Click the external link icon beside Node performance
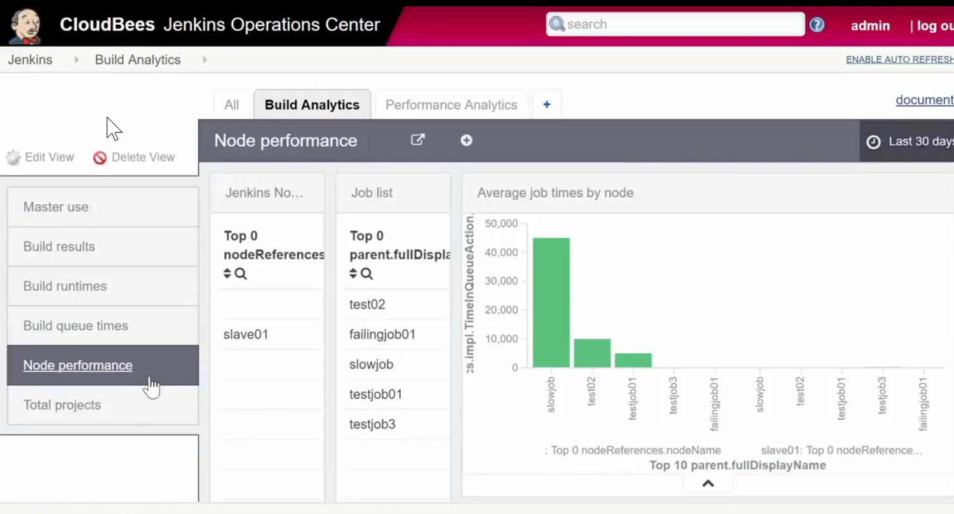This screenshot has width=954, height=514. click(x=417, y=140)
